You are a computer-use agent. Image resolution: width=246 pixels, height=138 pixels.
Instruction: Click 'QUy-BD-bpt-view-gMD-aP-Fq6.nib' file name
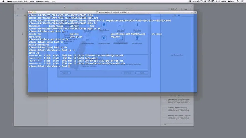[104, 61]
